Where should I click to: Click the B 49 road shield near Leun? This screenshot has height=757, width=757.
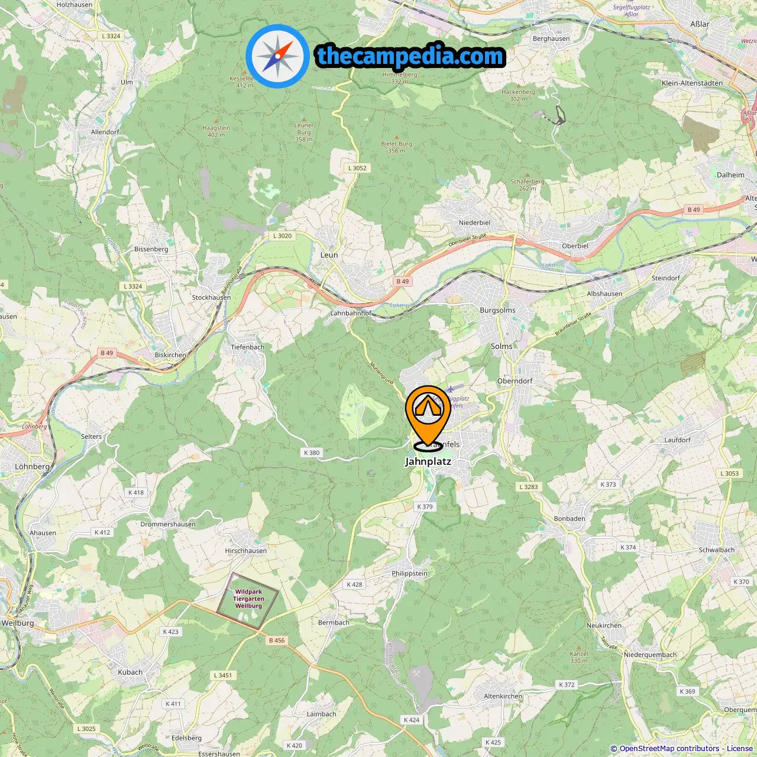pos(403,282)
